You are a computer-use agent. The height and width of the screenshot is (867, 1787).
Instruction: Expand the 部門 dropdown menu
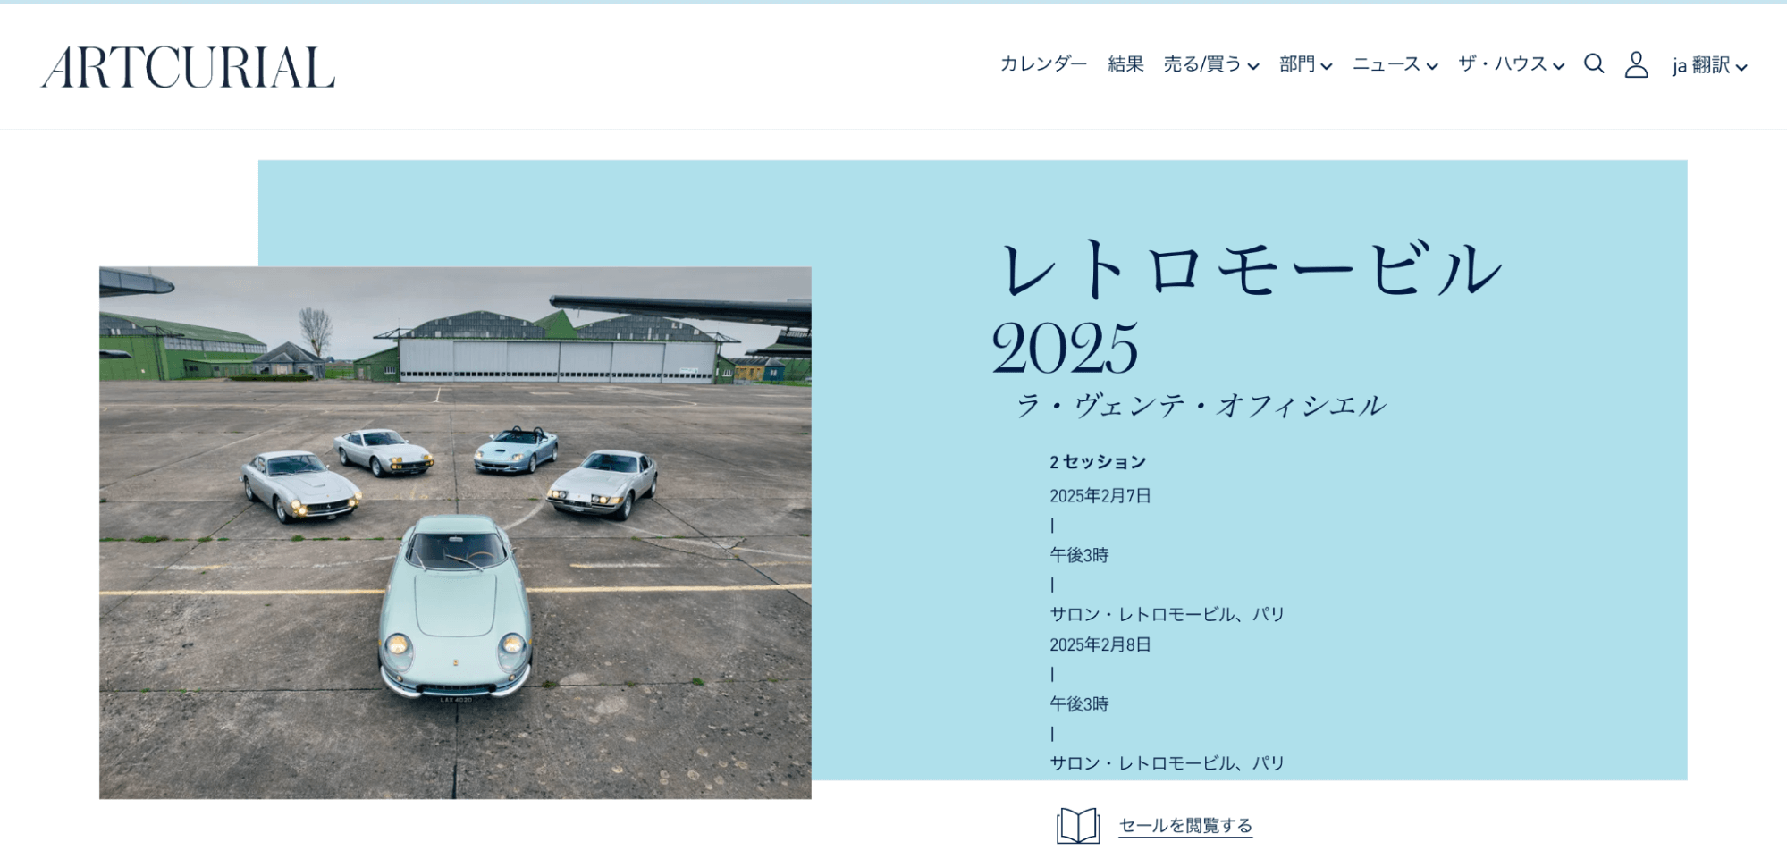click(x=1305, y=64)
